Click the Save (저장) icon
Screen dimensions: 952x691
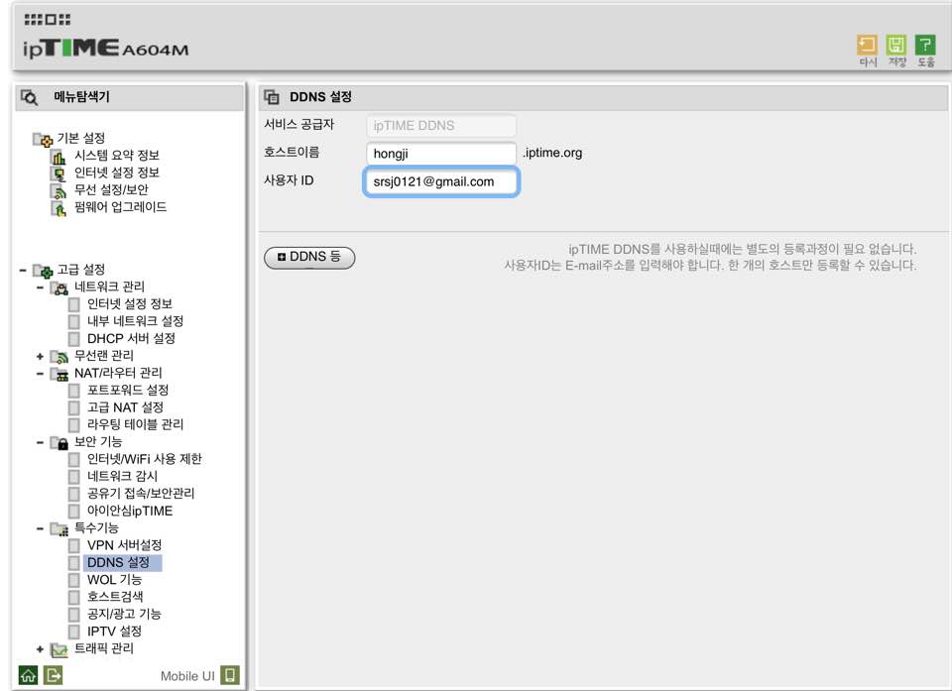pos(896,45)
